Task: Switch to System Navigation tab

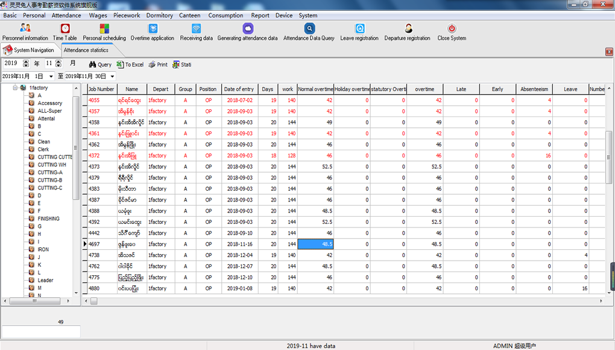Action: click(x=30, y=50)
